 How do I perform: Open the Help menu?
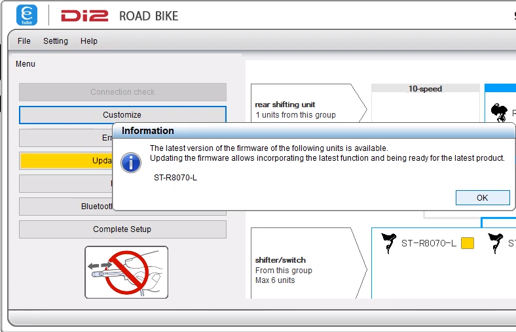(x=89, y=41)
